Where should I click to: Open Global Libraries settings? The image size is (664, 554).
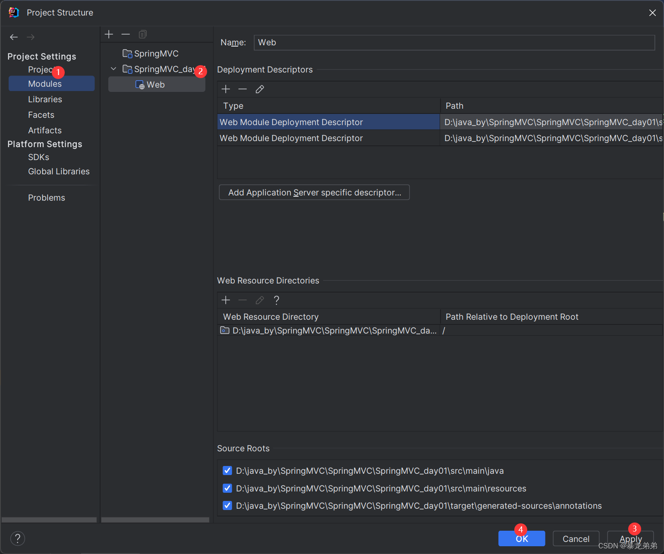click(x=59, y=171)
